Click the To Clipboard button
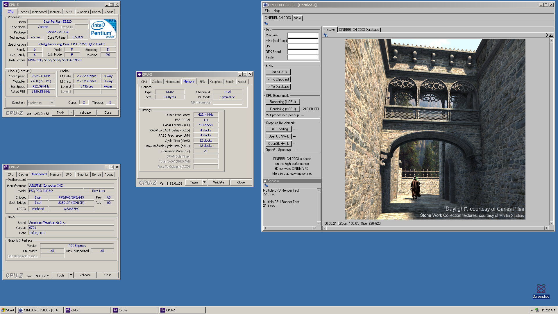This screenshot has height=314, width=558. 278,79
